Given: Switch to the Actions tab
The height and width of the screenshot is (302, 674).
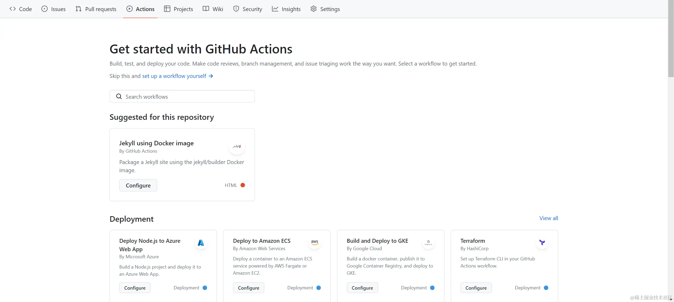Looking at the screenshot, I should point(140,9).
